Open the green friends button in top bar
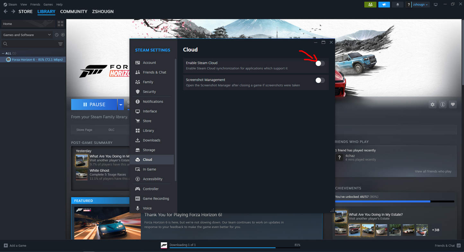 coord(370,4)
